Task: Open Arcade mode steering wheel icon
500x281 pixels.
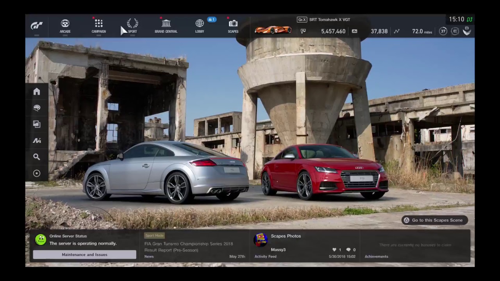Action: (65, 23)
